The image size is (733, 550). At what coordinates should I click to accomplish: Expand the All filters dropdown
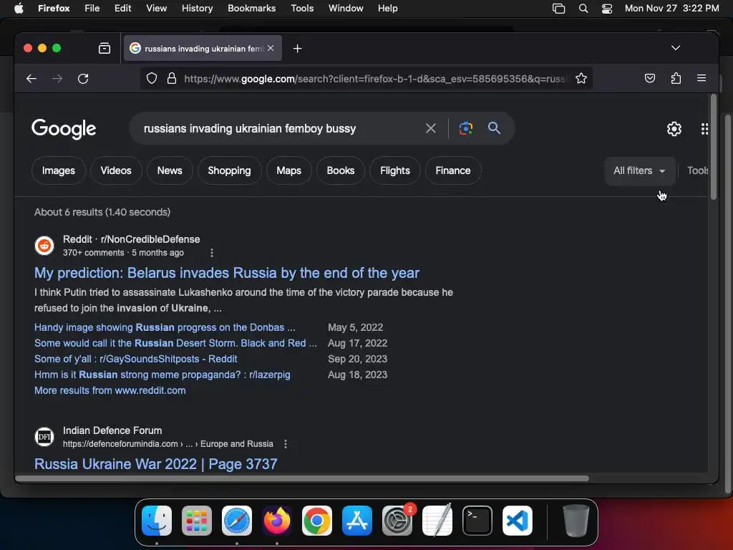pos(639,170)
